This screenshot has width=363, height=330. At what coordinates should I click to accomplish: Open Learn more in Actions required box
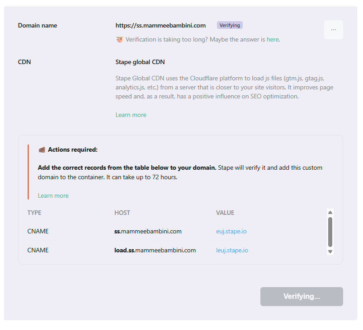click(x=53, y=195)
